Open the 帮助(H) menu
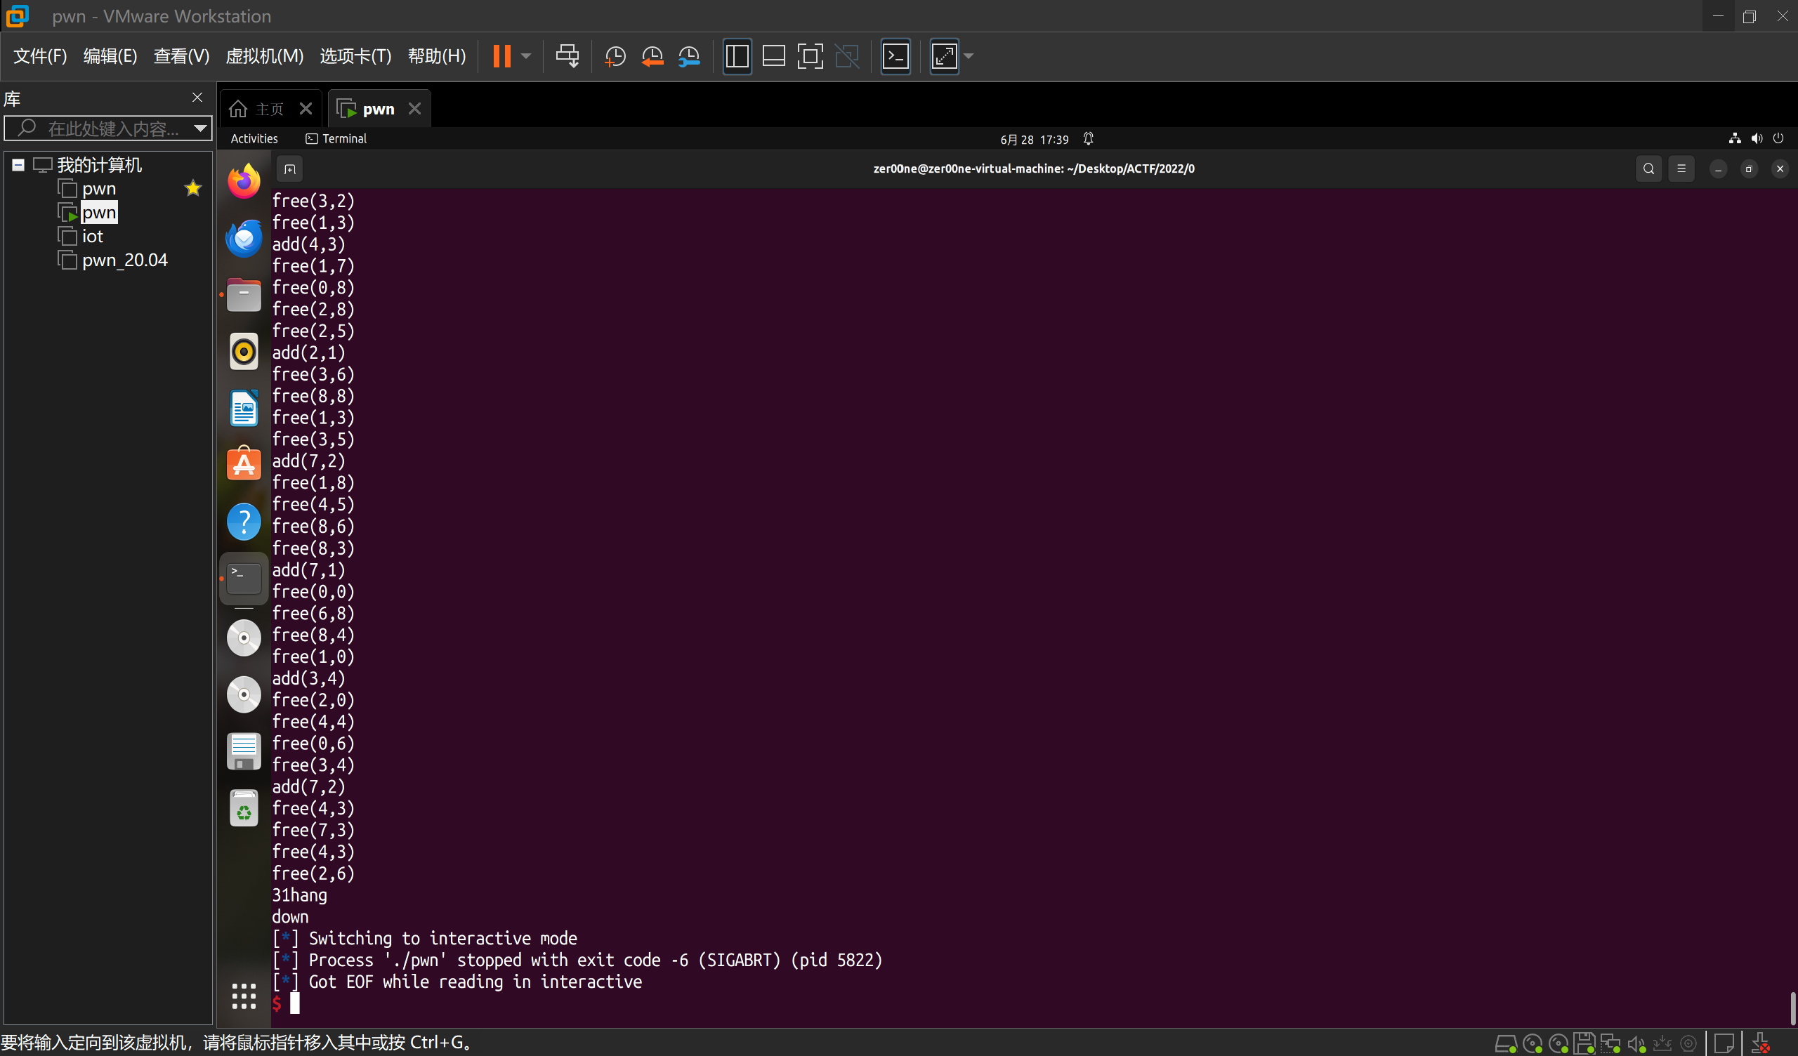This screenshot has height=1056, width=1798. (437, 55)
